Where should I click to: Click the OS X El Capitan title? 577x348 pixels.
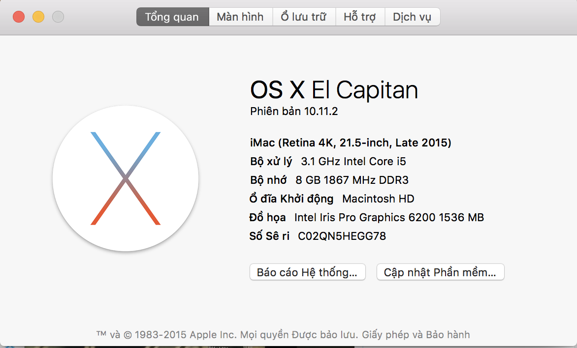334,90
